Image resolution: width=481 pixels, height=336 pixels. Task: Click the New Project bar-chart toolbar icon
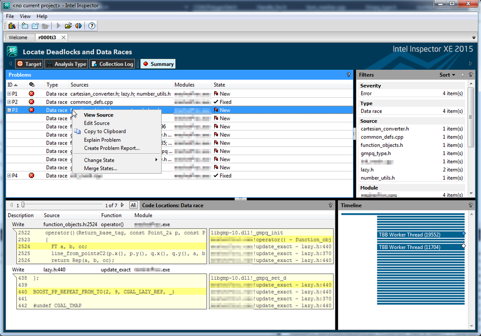[12, 26]
